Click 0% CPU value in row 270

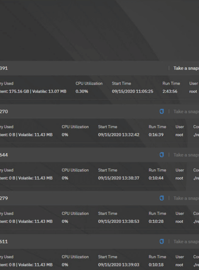65,135
